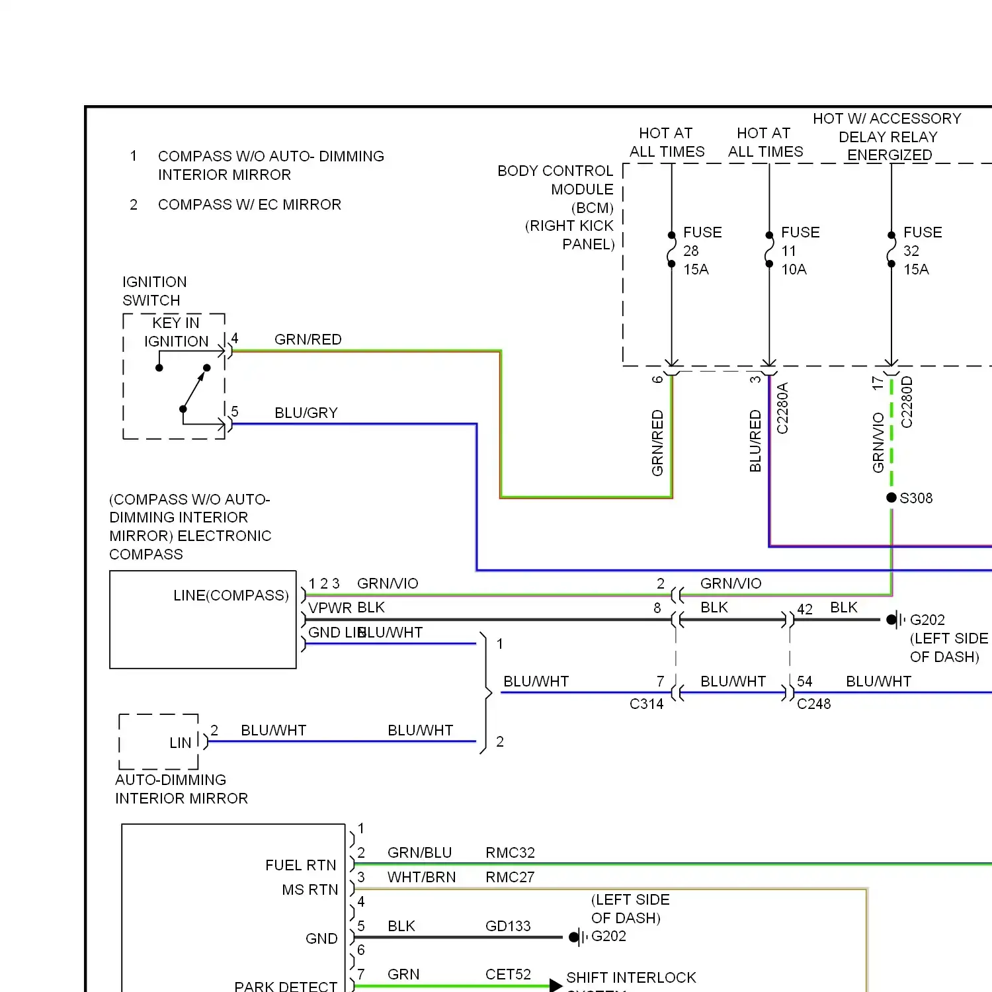Click the vertical 'GRN/RED' wire label

pos(657,443)
